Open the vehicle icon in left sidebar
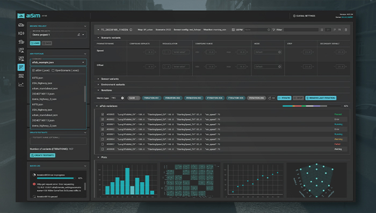 click(21, 25)
